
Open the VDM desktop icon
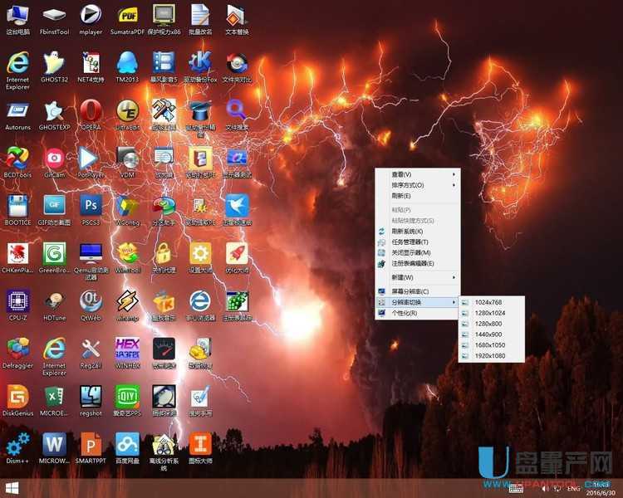pyautogui.click(x=127, y=163)
